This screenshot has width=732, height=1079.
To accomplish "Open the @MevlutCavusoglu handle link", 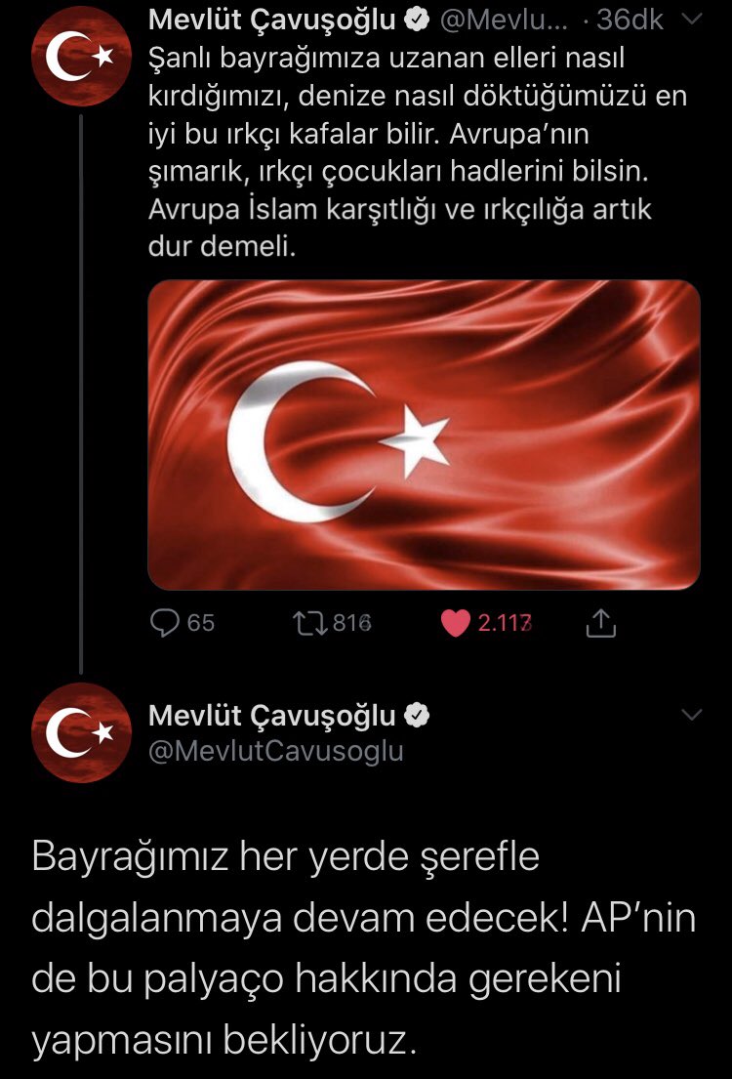I will [276, 751].
